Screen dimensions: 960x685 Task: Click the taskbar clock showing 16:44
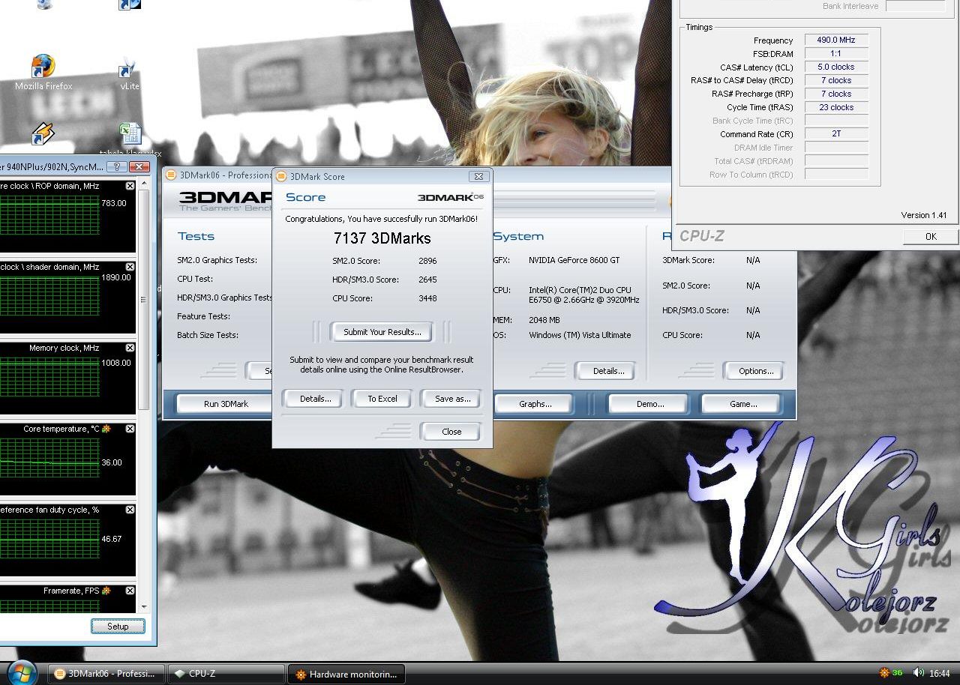coord(940,674)
